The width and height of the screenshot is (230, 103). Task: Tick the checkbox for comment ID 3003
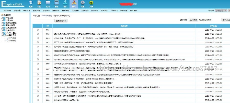(x=38, y=87)
